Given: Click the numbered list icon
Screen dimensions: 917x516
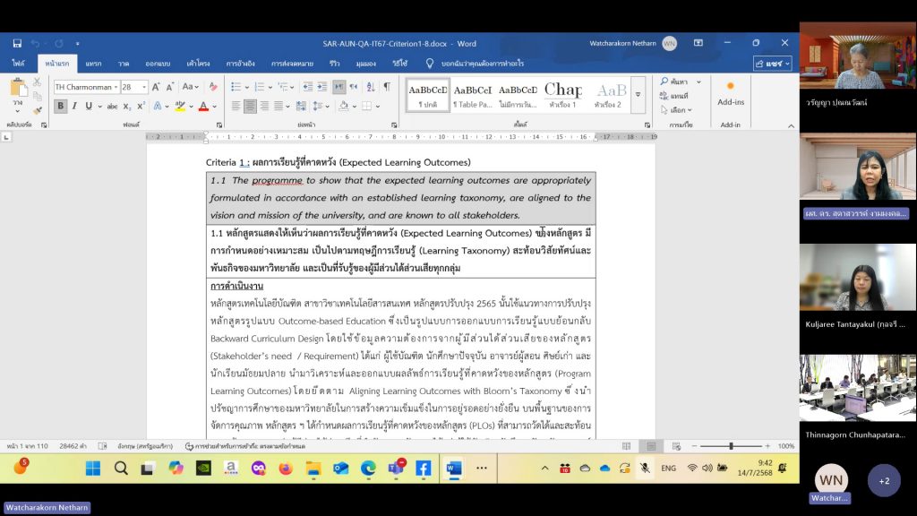Looking at the screenshot, I should (259, 87).
